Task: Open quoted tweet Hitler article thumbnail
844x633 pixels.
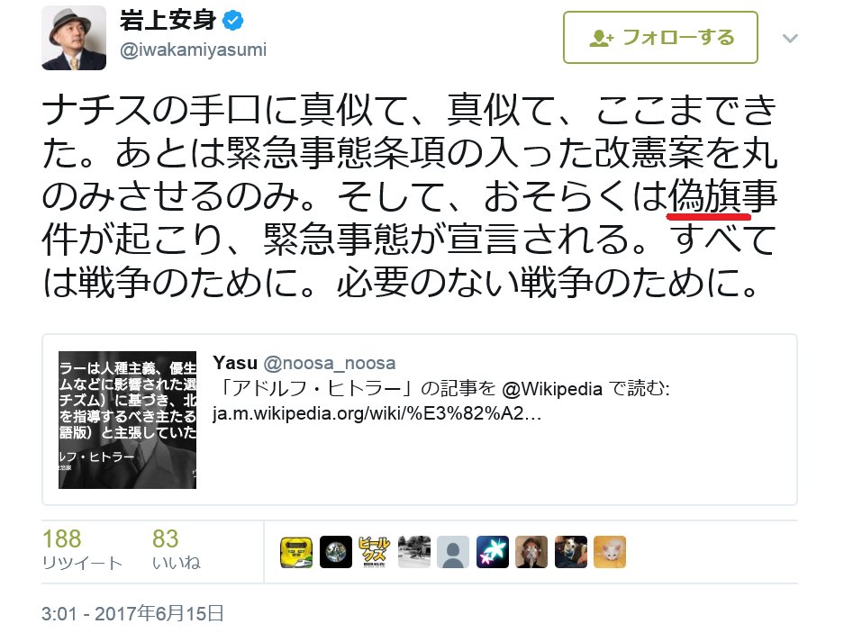Action: click(128, 420)
